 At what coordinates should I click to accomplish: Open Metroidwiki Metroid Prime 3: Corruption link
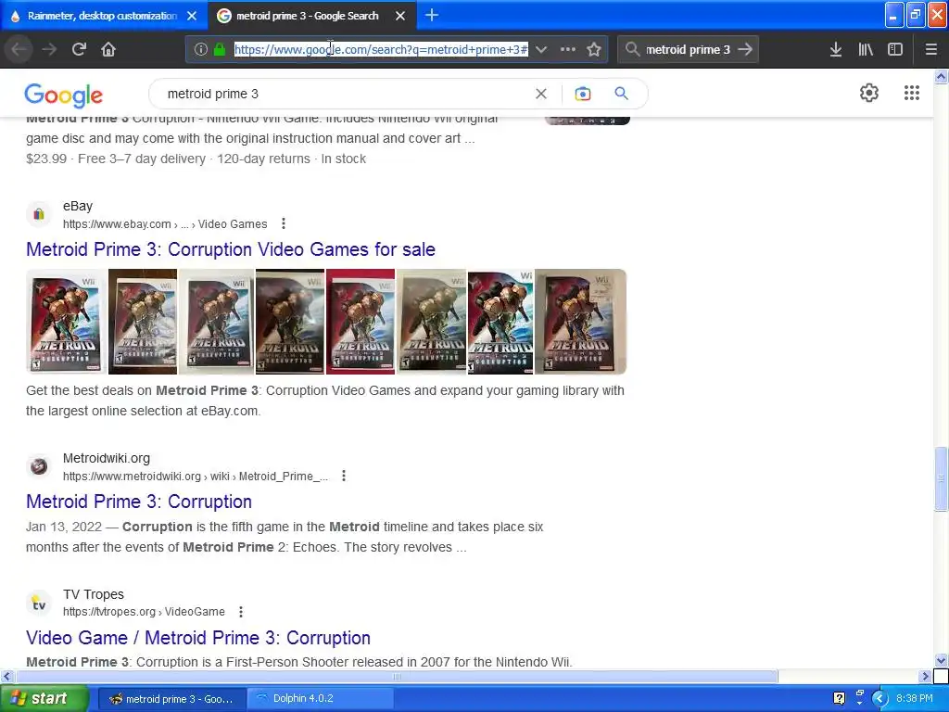coord(139,502)
